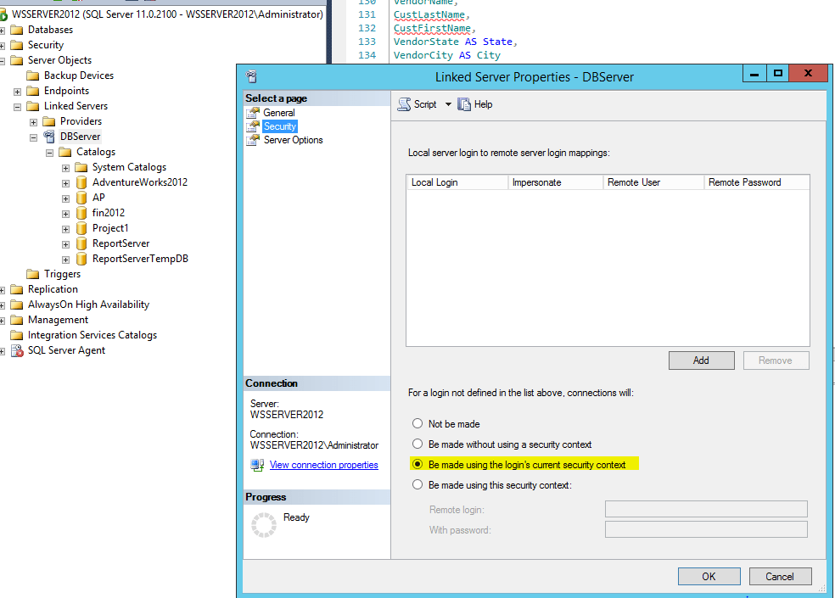Select 'Be made using this security context'

click(x=417, y=484)
